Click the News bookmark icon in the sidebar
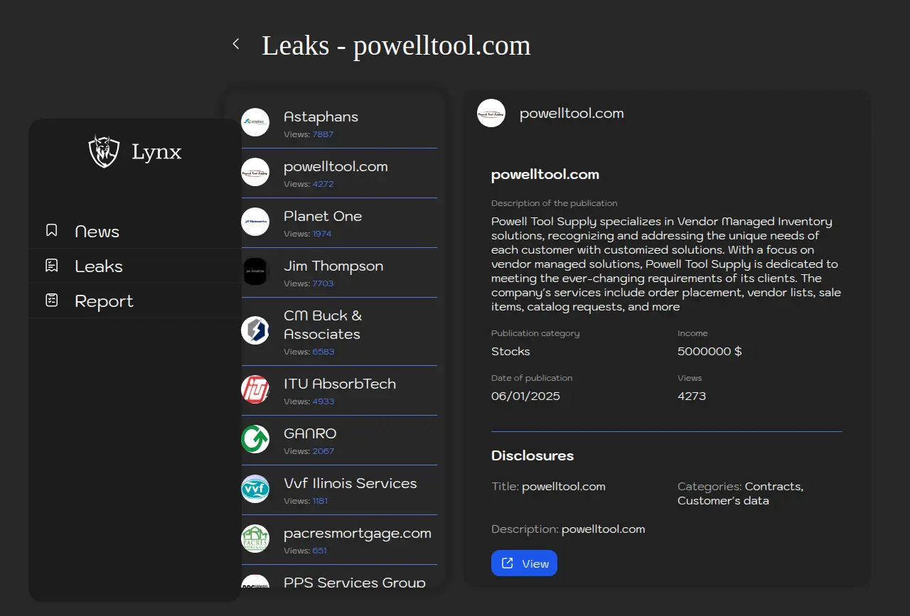910x616 pixels. tap(51, 231)
